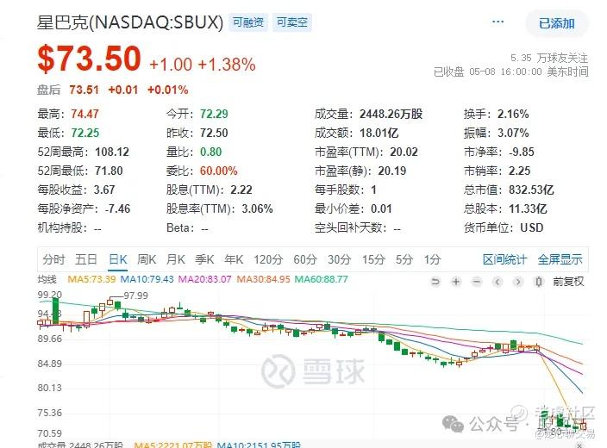The width and height of the screenshot is (607, 448).
Task: Click the MA20:83.07 indicator label
Action: pyautogui.click(x=204, y=279)
